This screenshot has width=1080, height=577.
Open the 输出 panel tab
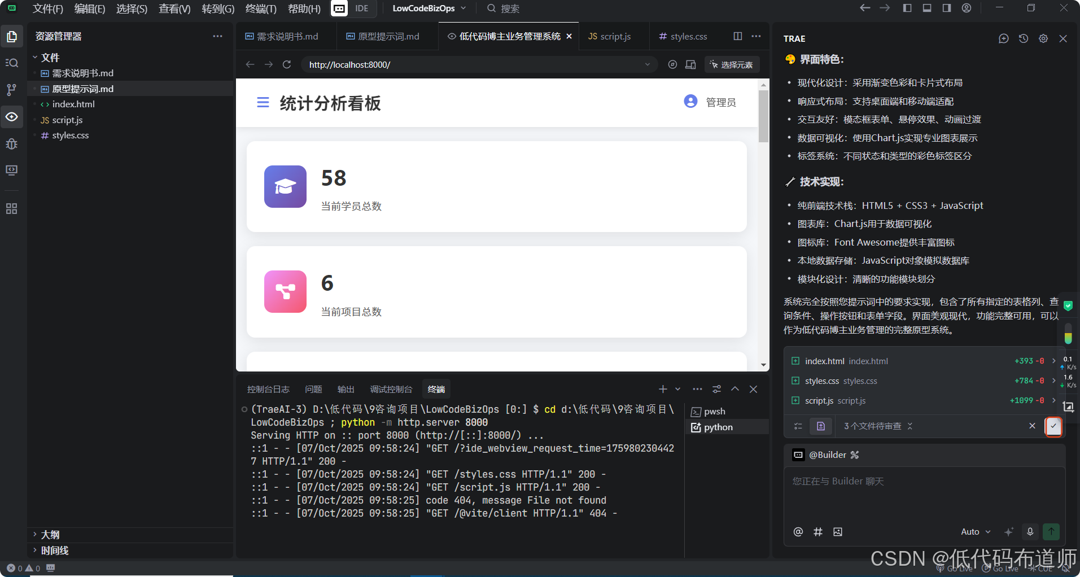click(346, 389)
